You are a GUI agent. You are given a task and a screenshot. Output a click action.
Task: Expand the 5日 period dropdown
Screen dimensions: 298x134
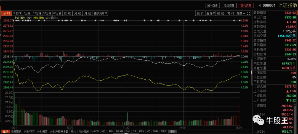[17, 13]
